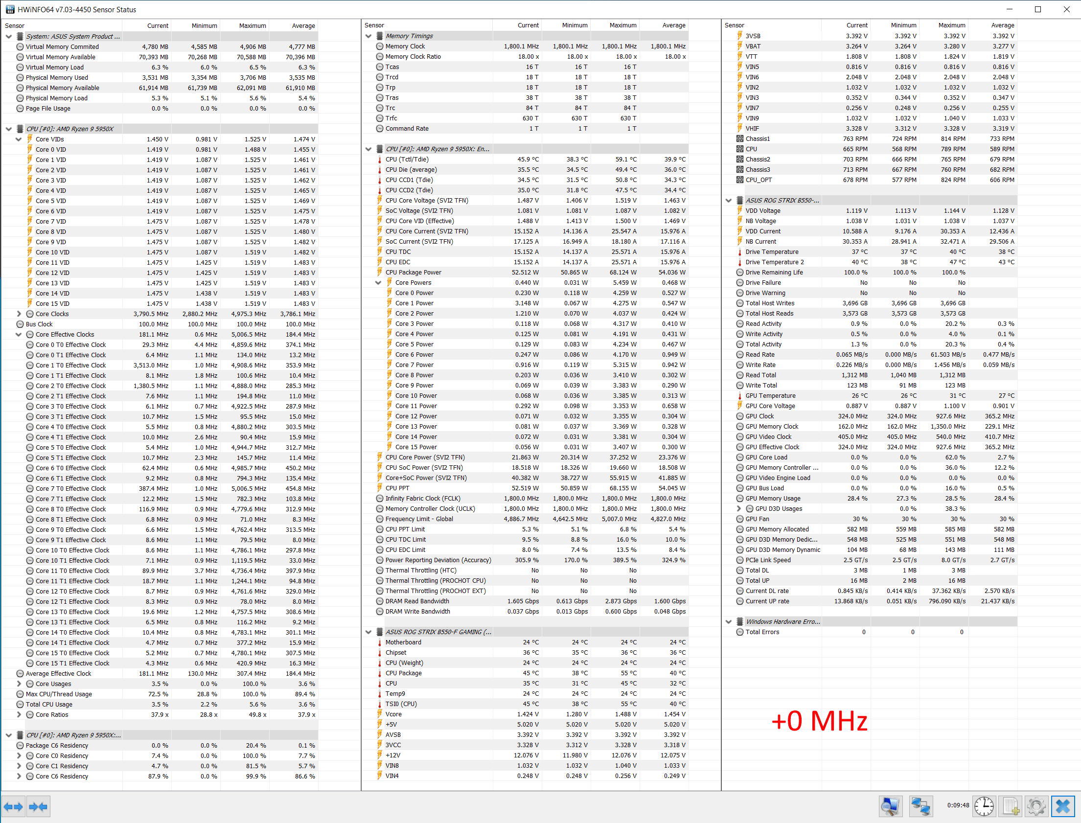Click the circle icon beside Memory Clock
Screen dimensions: 1081x823
[380, 46]
